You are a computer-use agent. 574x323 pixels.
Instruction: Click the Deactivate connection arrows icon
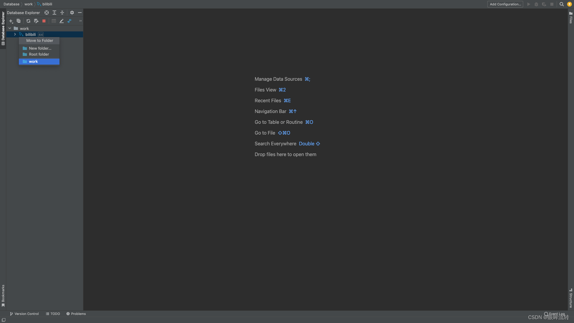70,21
